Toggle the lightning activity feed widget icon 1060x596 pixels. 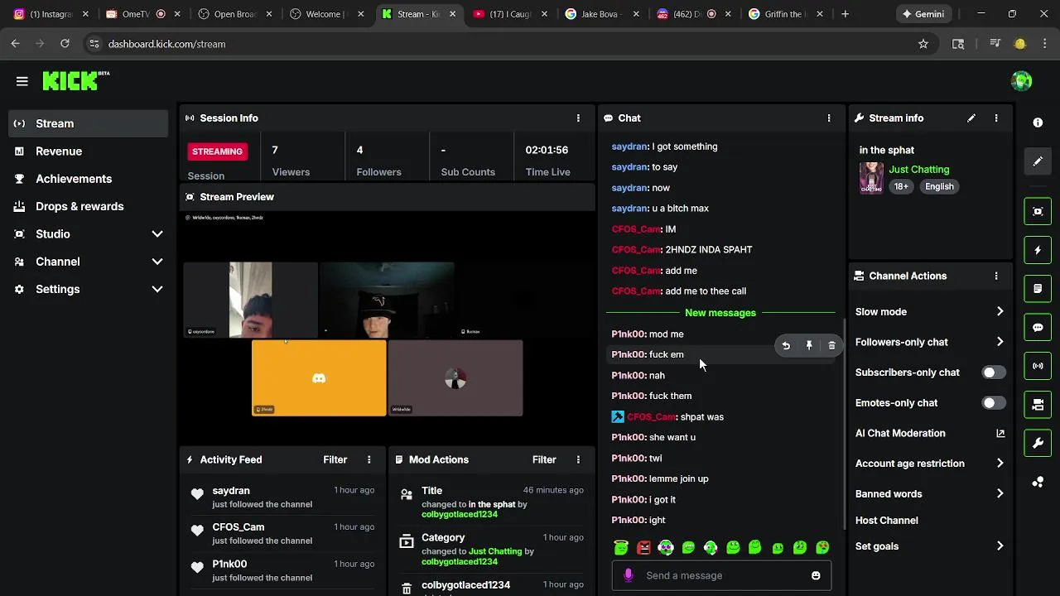1038,250
